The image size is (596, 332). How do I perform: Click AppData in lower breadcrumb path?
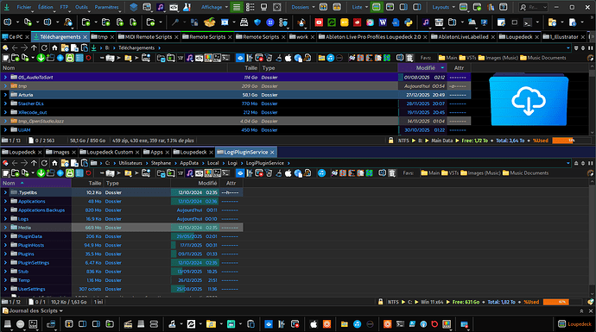pyautogui.click(x=189, y=163)
